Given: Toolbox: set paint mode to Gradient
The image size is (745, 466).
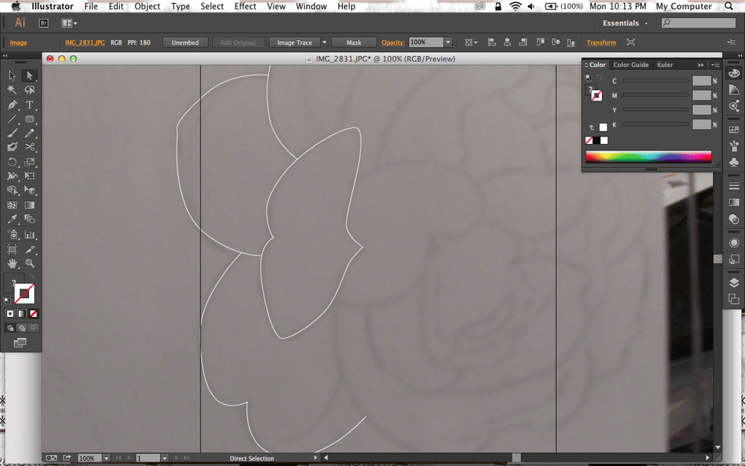Looking at the screenshot, I should pos(22,314).
